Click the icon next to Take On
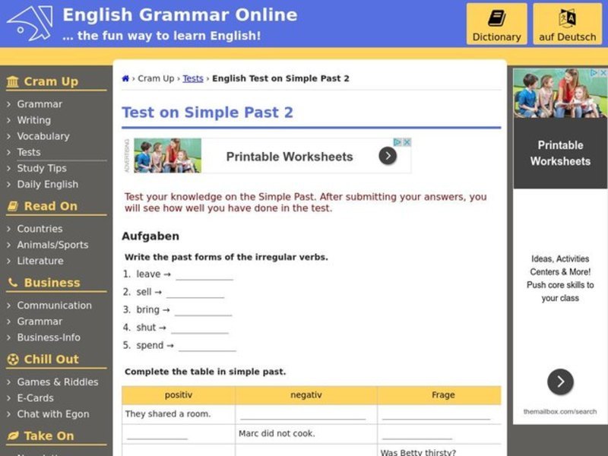The width and height of the screenshot is (608, 456). click(14, 436)
